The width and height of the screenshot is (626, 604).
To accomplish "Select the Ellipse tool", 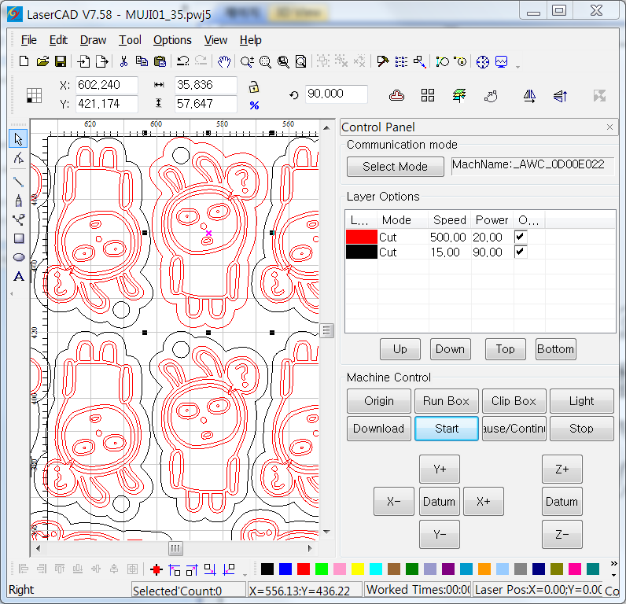I will 19,257.
